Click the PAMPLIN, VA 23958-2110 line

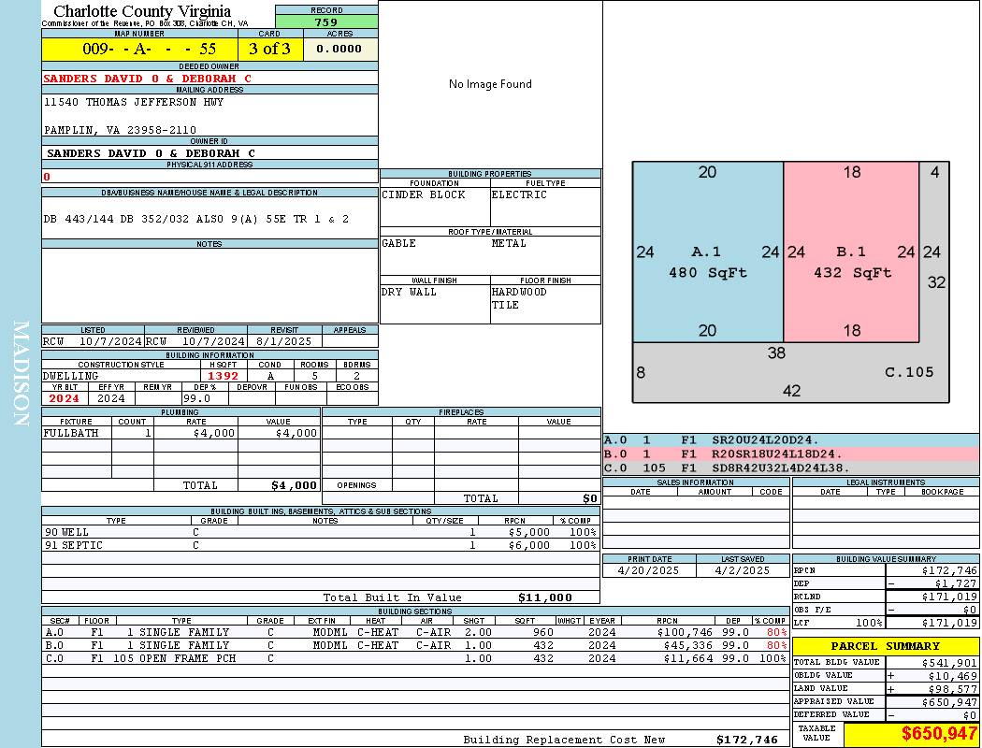tap(120, 130)
